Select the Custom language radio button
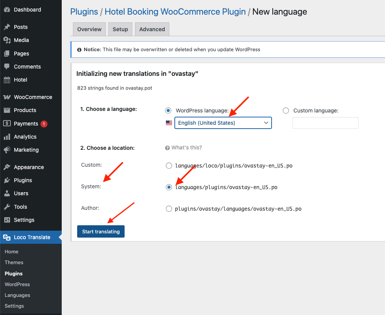 coord(286,111)
